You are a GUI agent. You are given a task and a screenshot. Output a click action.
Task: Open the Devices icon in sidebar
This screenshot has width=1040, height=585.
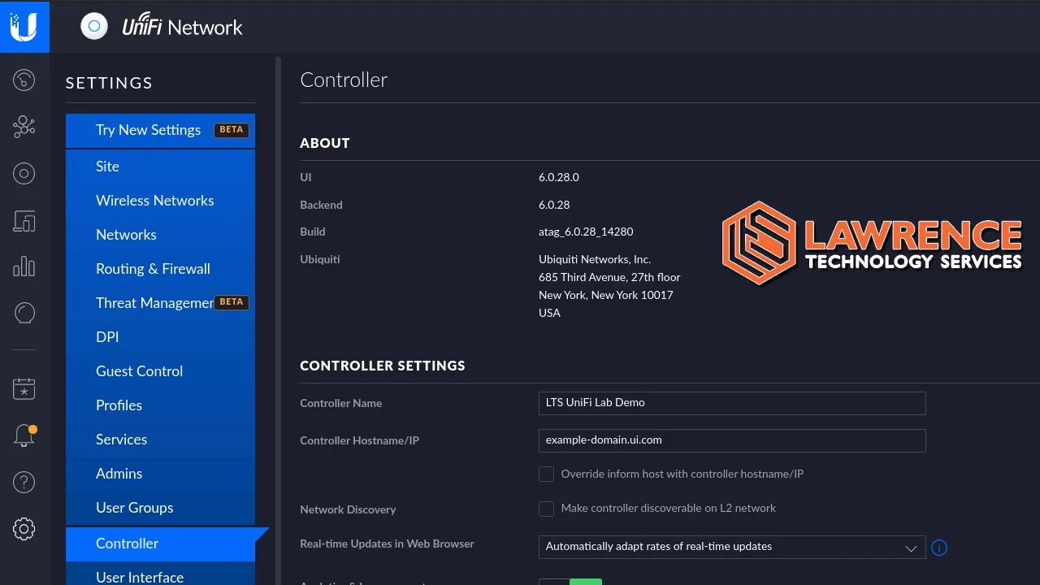pyautogui.click(x=24, y=220)
